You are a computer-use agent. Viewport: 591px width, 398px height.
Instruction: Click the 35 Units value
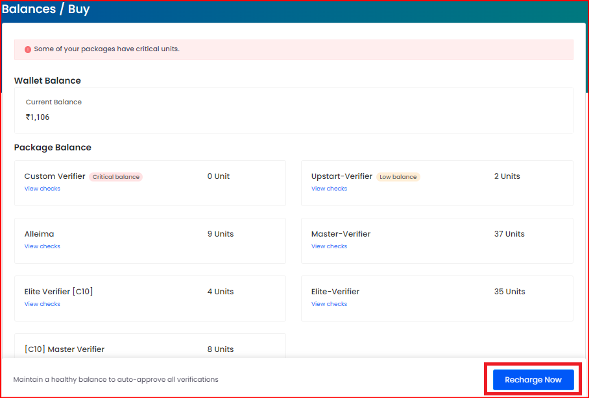tap(510, 292)
